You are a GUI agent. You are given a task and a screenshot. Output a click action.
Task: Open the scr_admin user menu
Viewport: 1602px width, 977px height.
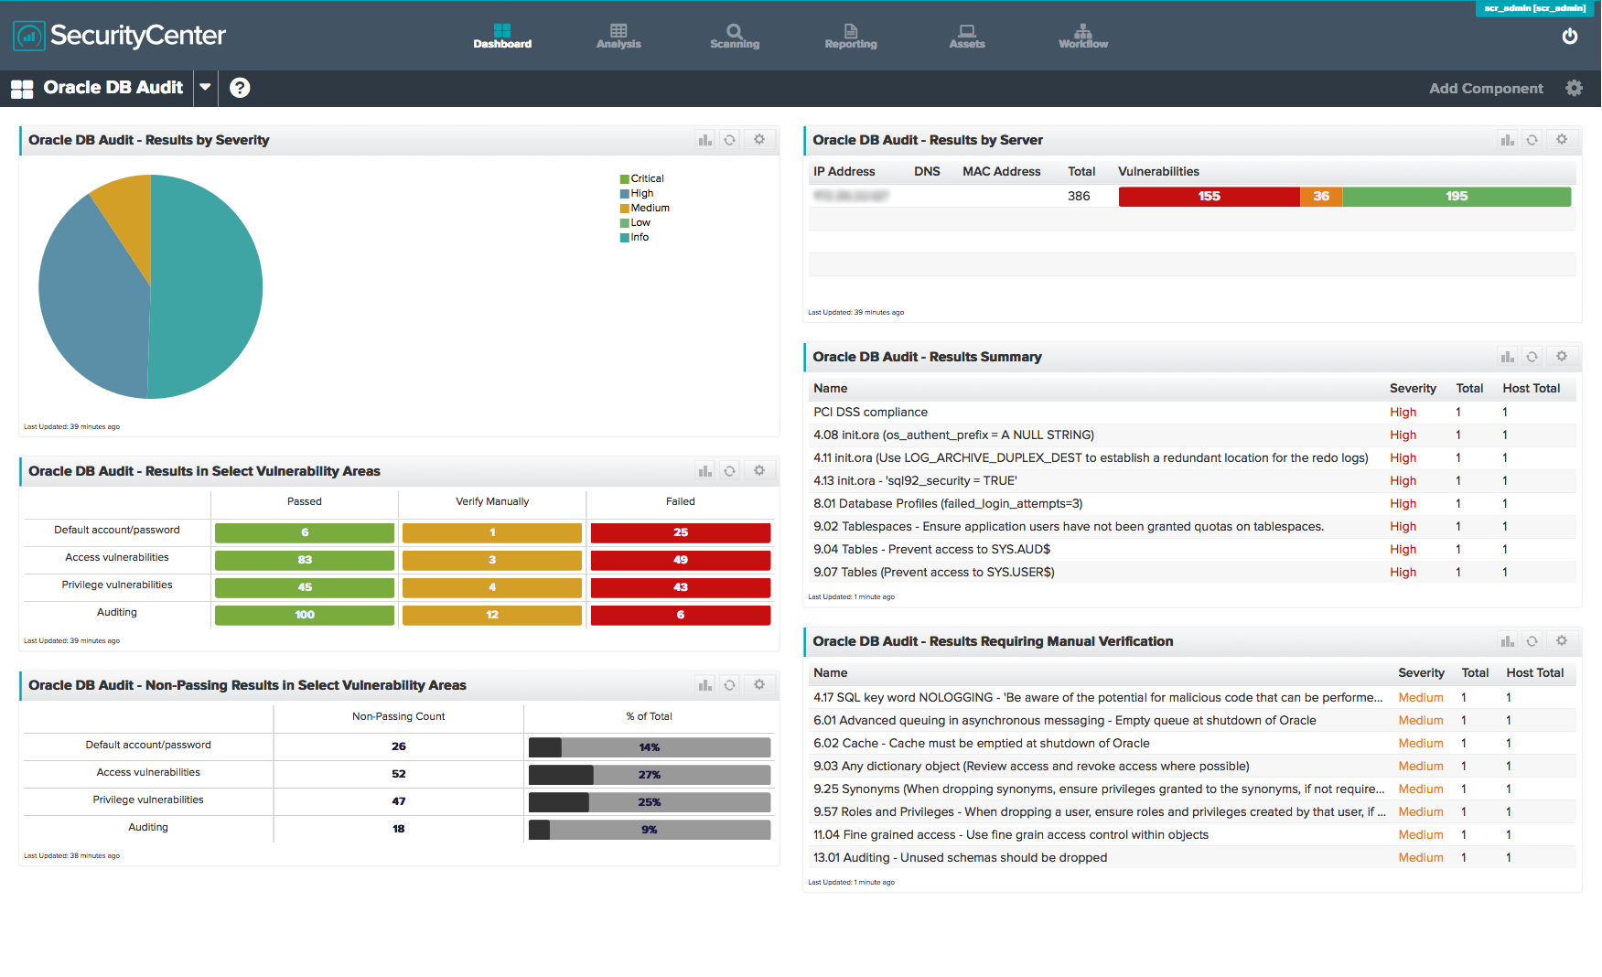click(1534, 8)
